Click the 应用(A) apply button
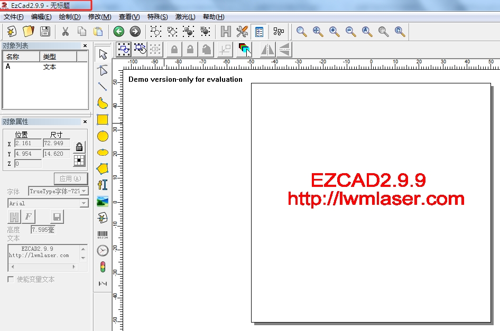Viewport: 500px width, 331px height. point(70,179)
